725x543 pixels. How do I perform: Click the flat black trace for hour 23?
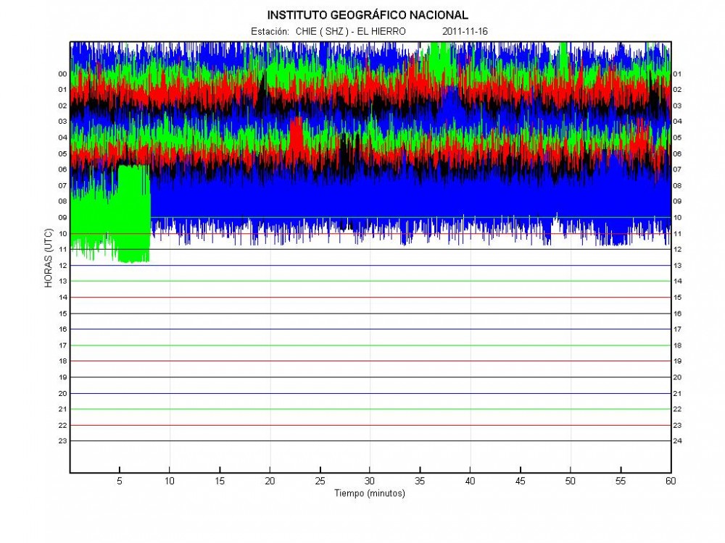pos(370,441)
